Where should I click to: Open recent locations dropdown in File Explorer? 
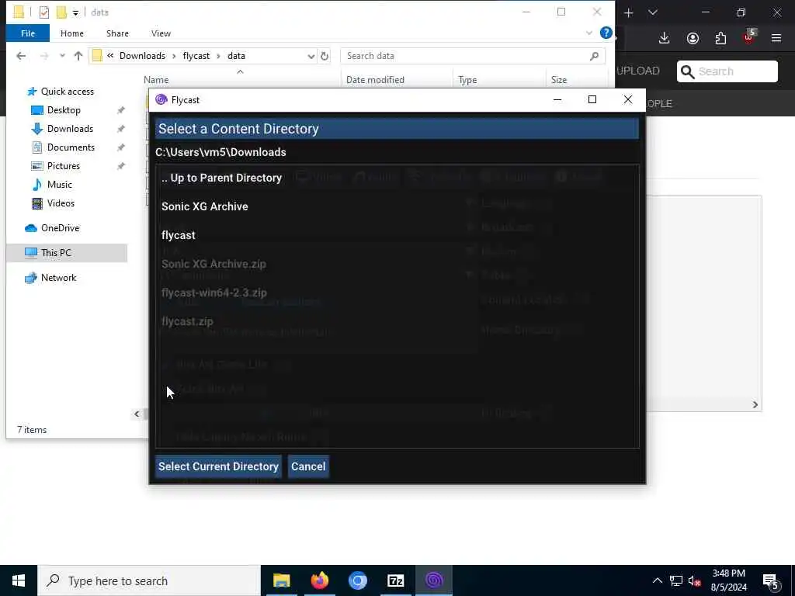[62, 56]
